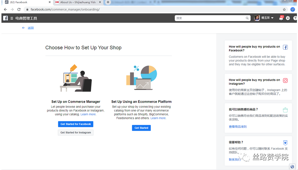The image size is (298, 170).
Task: Open the notifications bell with 62 badge
Action: [281, 18]
